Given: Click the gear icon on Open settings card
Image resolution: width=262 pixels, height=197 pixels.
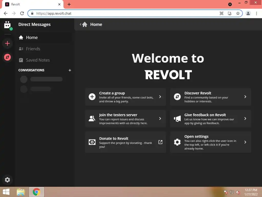Looking at the screenshot, I should [x=177, y=142].
